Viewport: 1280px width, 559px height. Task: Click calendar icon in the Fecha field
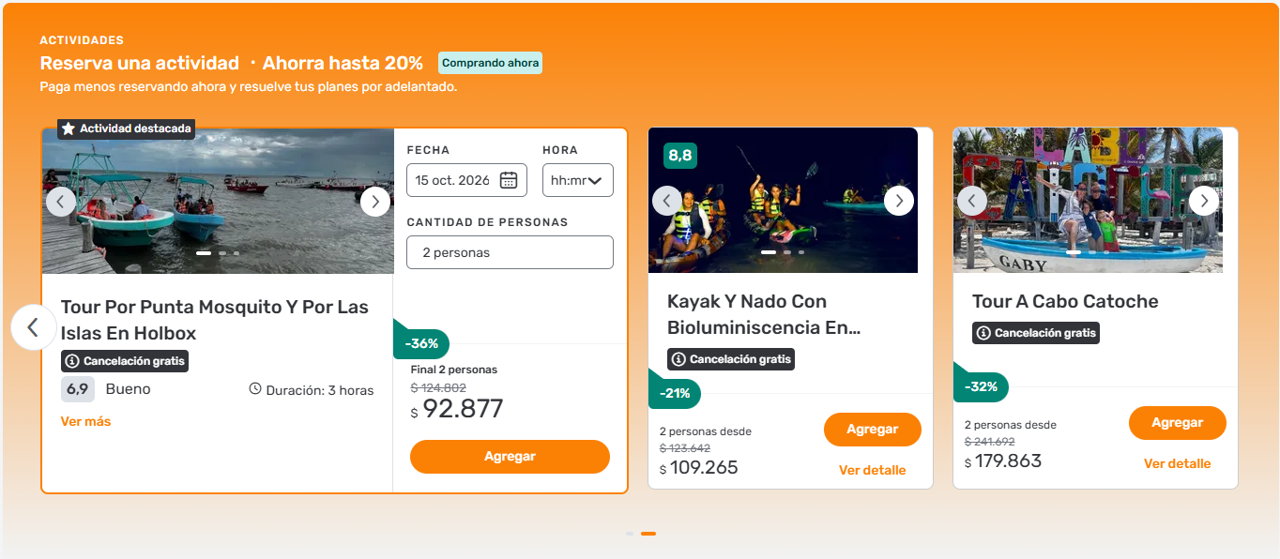click(x=509, y=180)
